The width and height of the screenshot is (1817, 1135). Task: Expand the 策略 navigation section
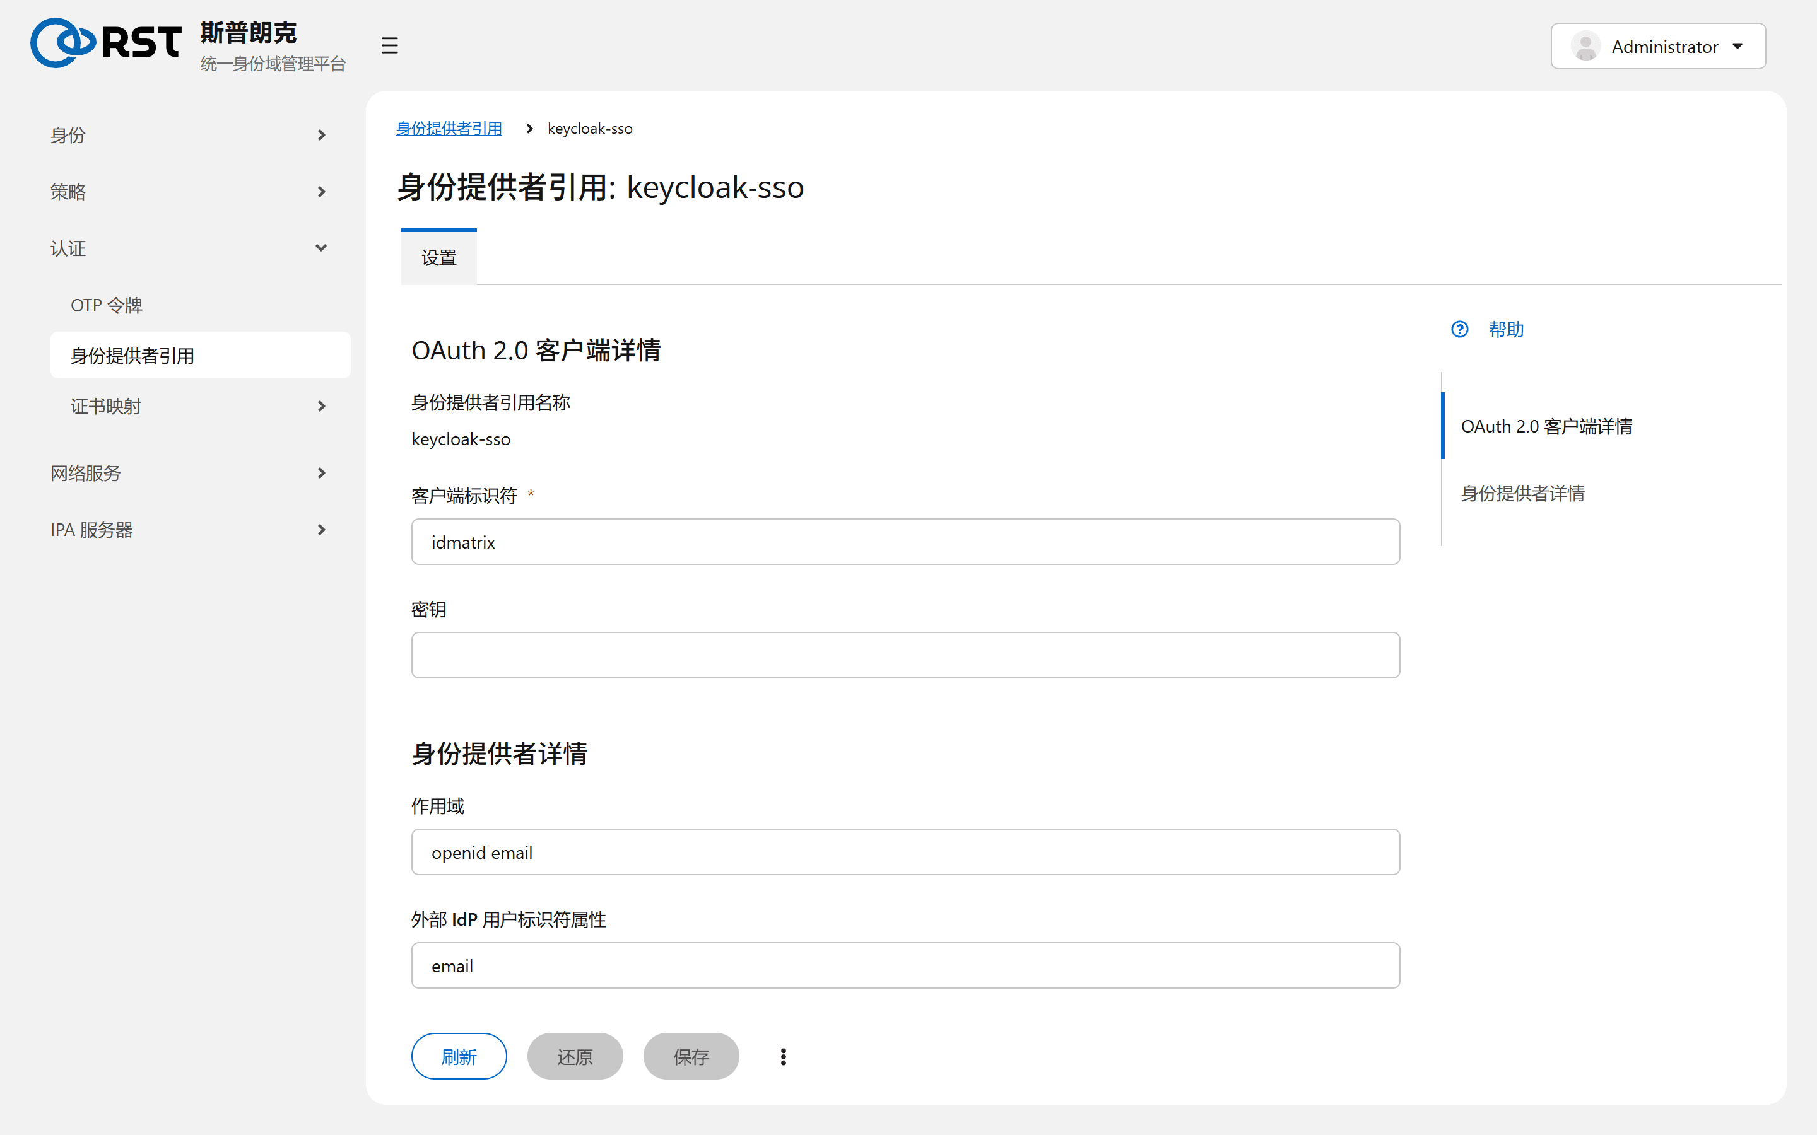[189, 192]
